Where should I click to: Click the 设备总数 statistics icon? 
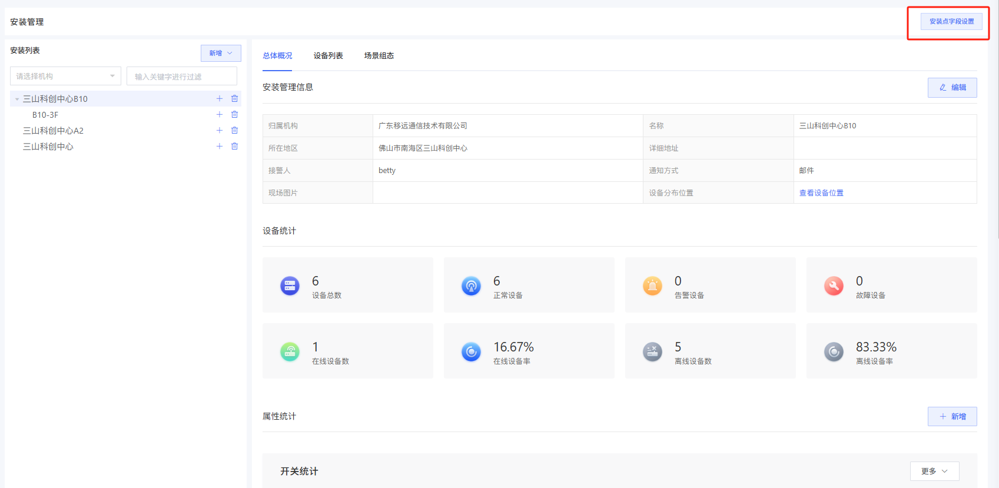pyautogui.click(x=290, y=286)
